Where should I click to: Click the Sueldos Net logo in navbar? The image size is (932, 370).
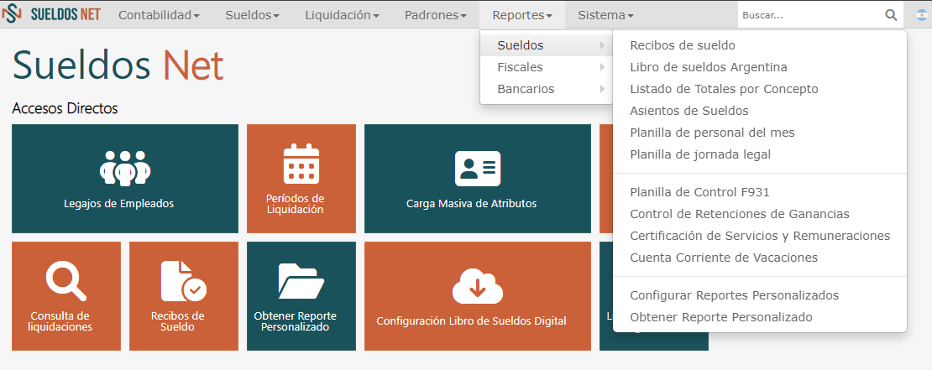click(x=51, y=14)
